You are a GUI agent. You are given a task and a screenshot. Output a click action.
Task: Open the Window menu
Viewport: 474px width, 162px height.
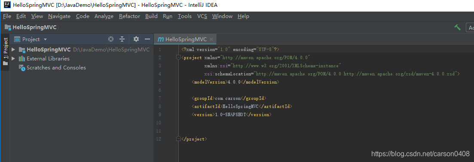(223, 16)
